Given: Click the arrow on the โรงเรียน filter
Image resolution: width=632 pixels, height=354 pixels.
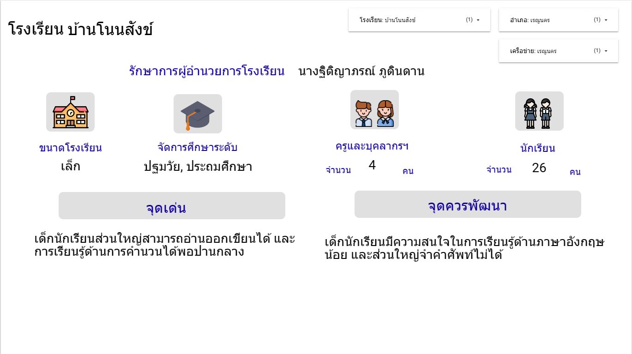Looking at the screenshot, I should click(x=478, y=20).
